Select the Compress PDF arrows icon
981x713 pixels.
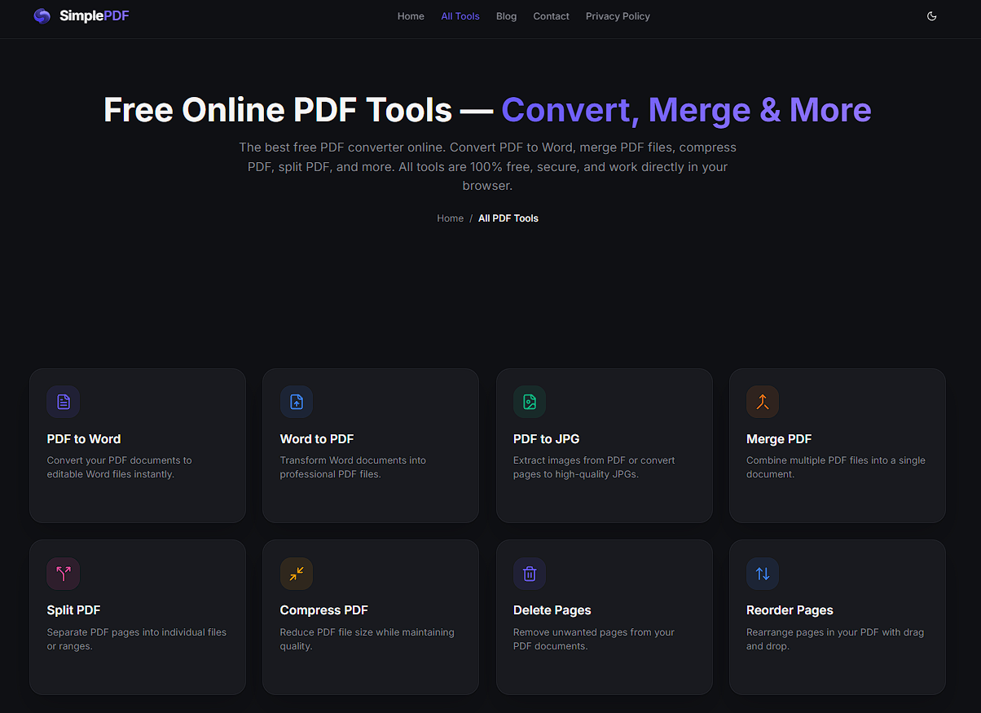click(x=296, y=573)
